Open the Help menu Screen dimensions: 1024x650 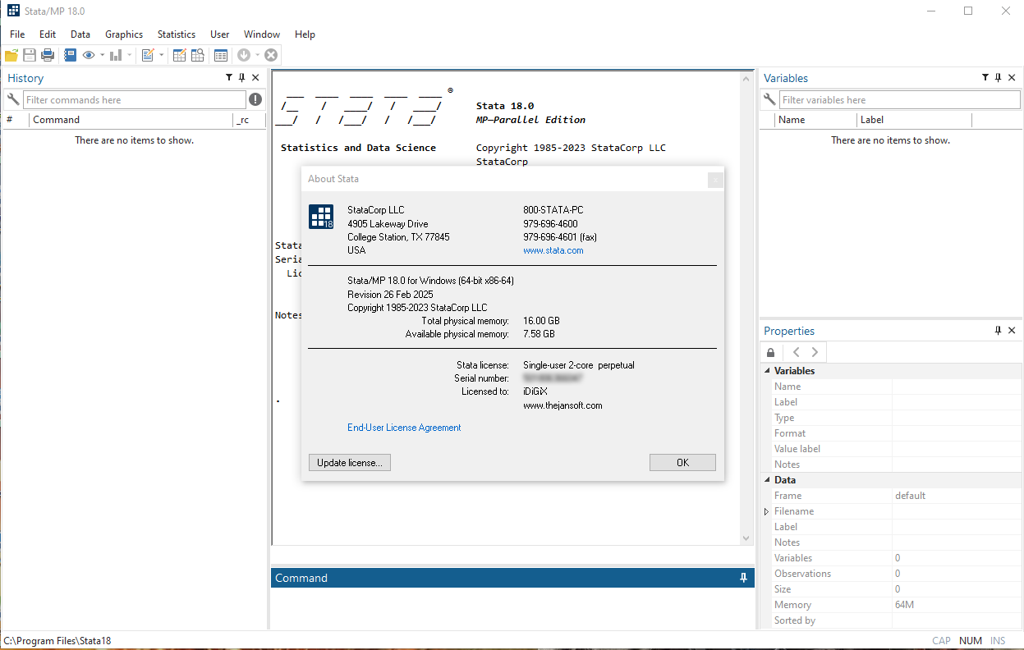[x=305, y=34]
